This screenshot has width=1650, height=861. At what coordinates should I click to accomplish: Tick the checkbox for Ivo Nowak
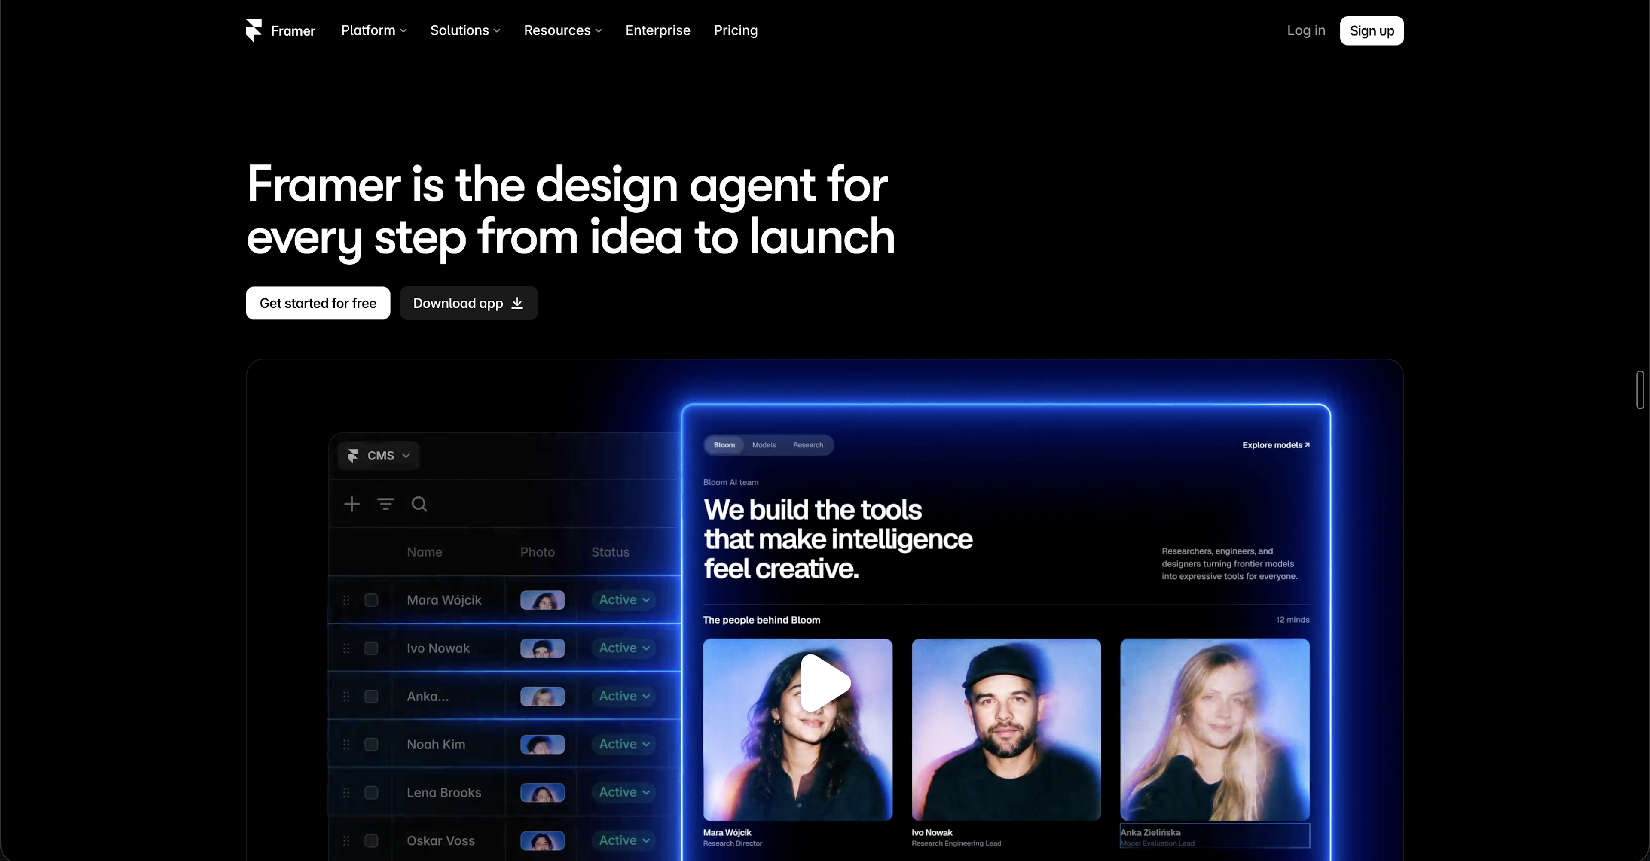372,648
